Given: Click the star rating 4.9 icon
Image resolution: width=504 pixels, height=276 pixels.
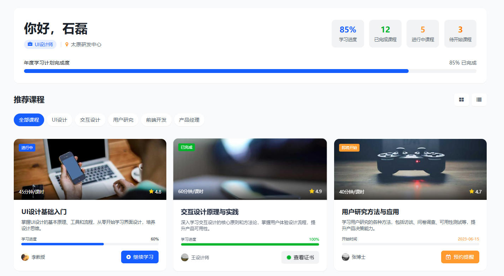Looking at the screenshot, I should click(312, 191).
